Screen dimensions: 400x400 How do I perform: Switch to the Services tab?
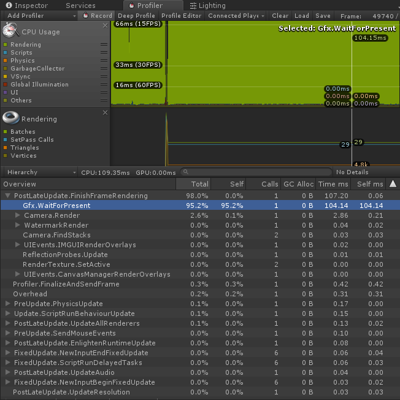coord(80,6)
